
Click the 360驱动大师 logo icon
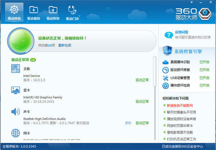click(205, 14)
